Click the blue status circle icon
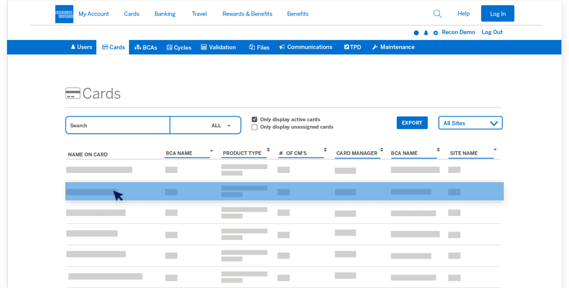This screenshot has width=569, height=288. click(x=416, y=33)
